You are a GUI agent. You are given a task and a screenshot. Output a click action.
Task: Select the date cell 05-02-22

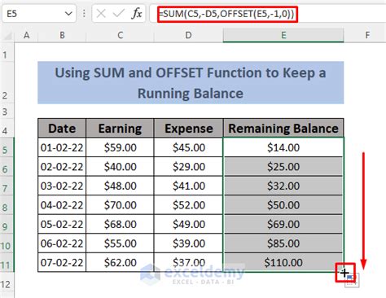[62, 224]
